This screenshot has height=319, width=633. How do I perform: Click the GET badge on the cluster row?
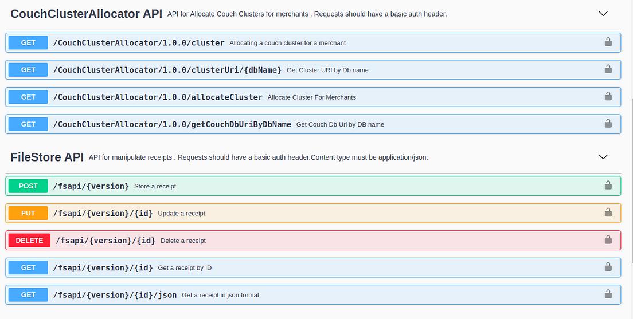click(28, 43)
